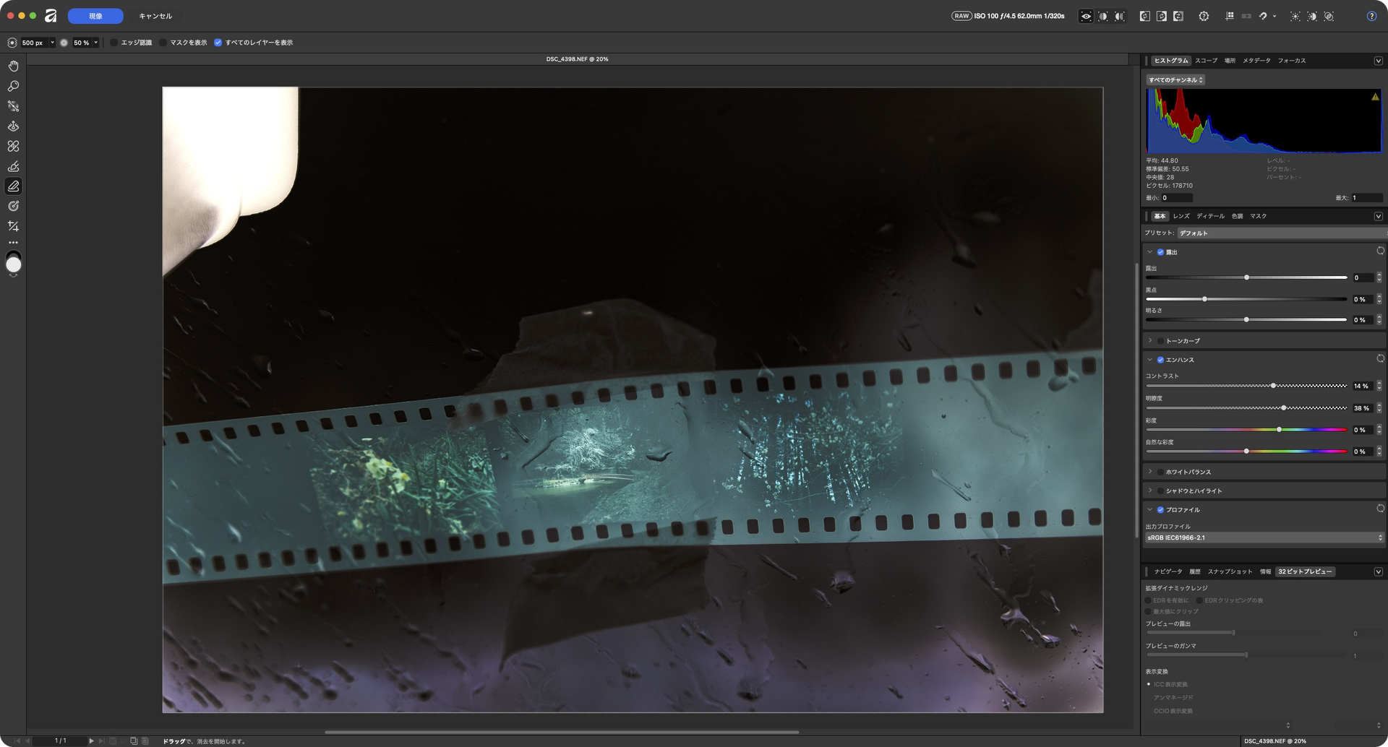Show clipped highlights sun icon

click(1295, 16)
